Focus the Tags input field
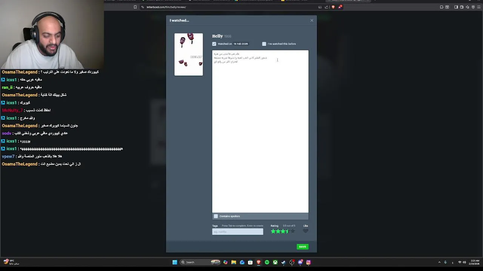This screenshot has width=483, height=271. (237, 232)
